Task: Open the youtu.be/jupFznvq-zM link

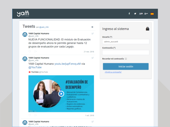Action: [x=67, y=64]
